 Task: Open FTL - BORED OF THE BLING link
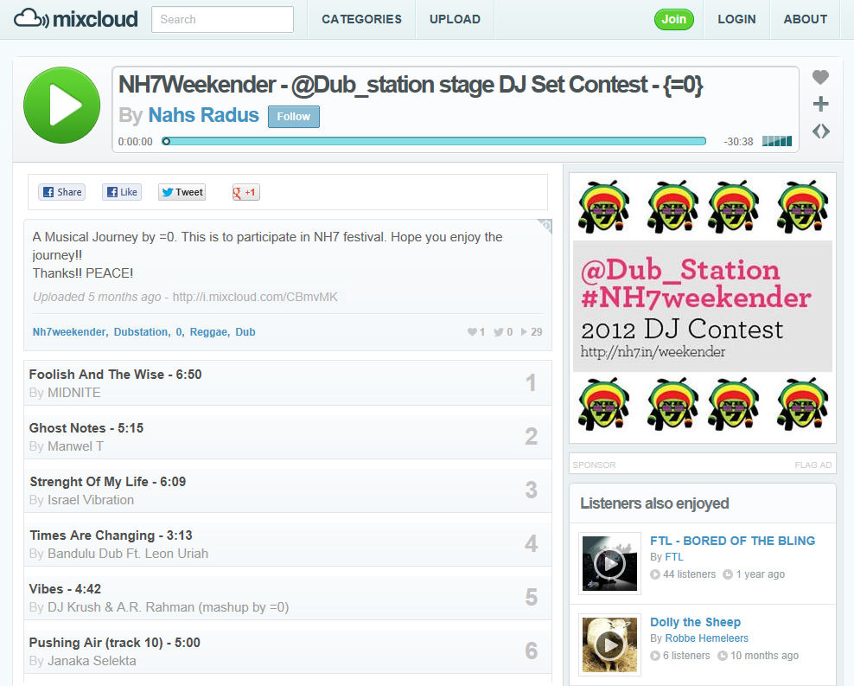coord(732,541)
